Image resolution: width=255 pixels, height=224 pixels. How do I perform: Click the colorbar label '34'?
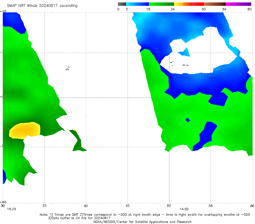[x=173, y=9]
